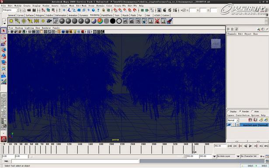
Task: Select the Display layer radio button
Action: pyautogui.click(x=228, y=112)
